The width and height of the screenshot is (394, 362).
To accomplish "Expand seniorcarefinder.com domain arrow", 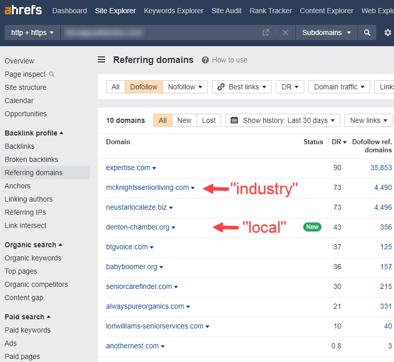I will 176,287.
